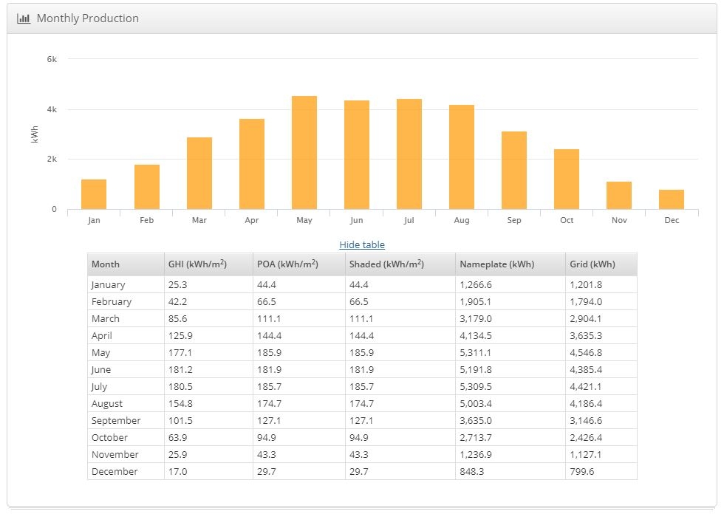The height and width of the screenshot is (514, 724).
Task: Click December nameplate value 848.3
Action: click(x=474, y=472)
